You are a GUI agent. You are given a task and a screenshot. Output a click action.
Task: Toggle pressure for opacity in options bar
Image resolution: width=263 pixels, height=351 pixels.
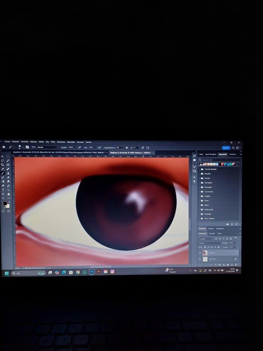point(79,147)
